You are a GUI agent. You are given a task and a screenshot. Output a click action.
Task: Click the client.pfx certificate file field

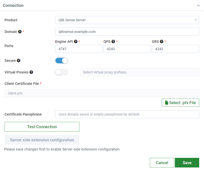pos(102,93)
